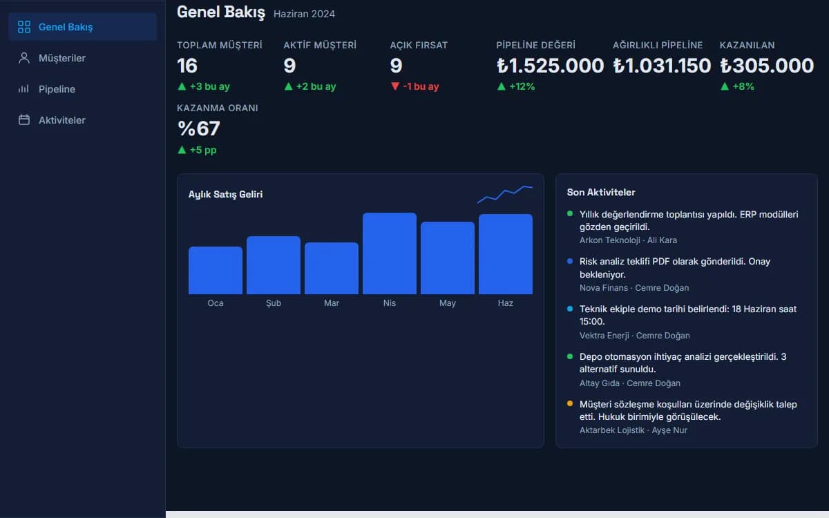829x518 pixels.
Task: Click the +12% pipeline change indicator
Action: 516,86
